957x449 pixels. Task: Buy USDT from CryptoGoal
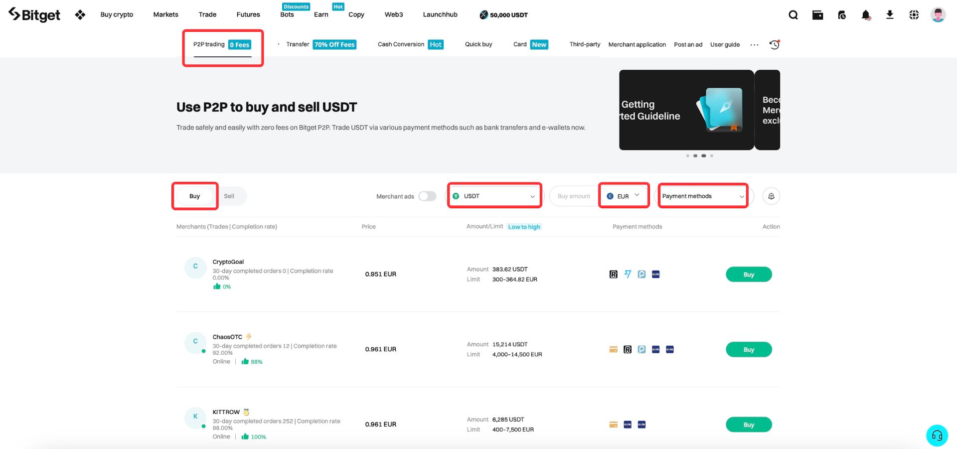point(749,275)
